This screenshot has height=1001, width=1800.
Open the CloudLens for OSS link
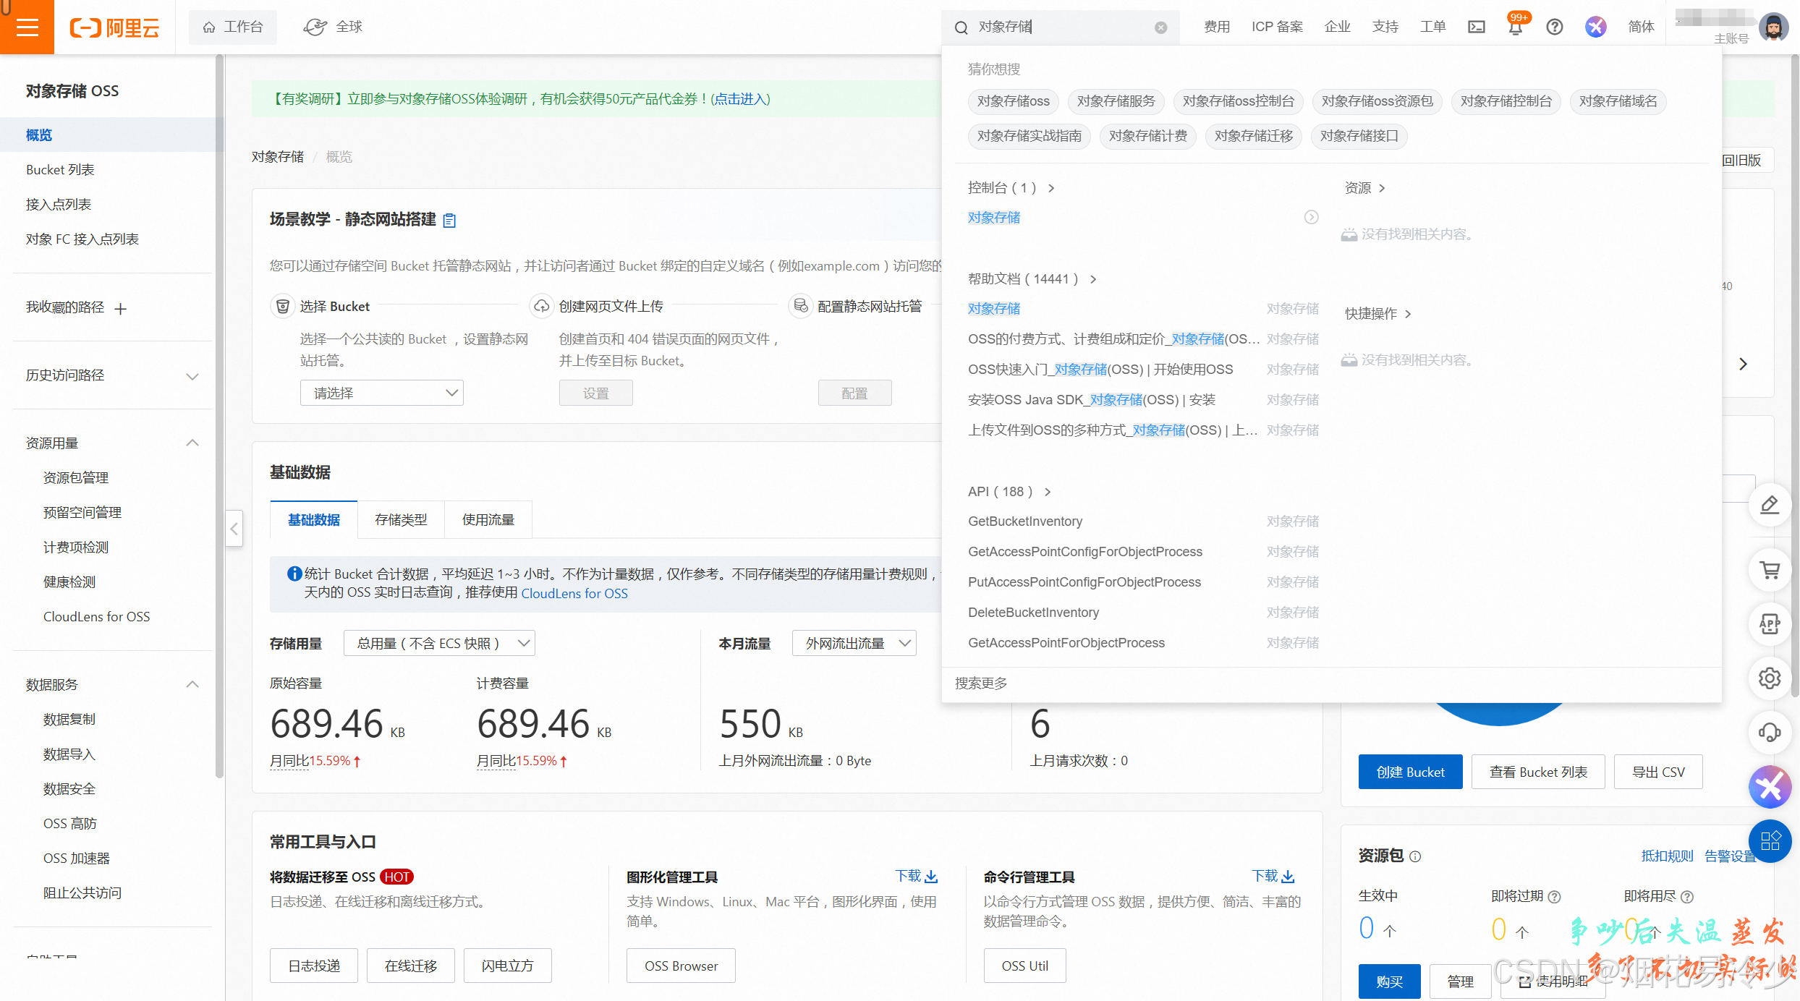click(x=574, y=593)
